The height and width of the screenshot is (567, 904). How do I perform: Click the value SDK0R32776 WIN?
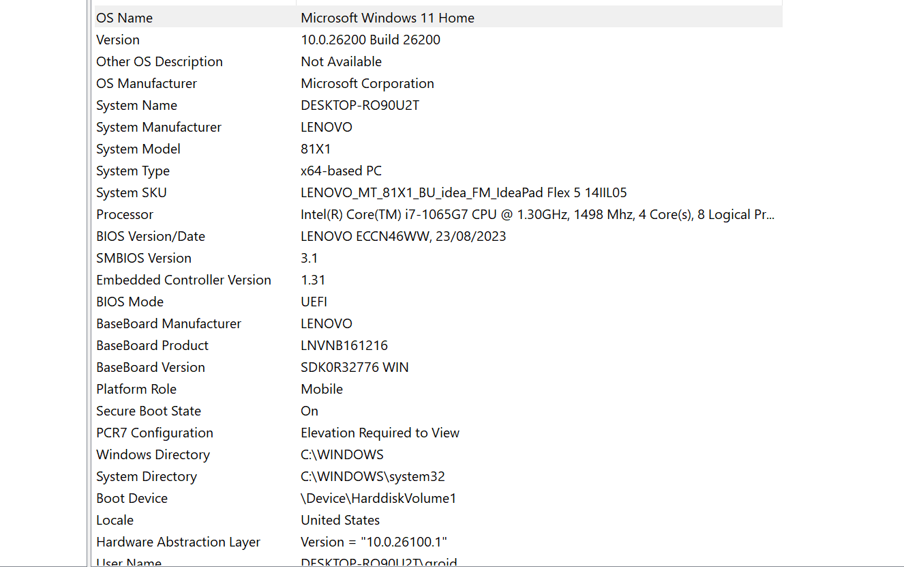355,367
